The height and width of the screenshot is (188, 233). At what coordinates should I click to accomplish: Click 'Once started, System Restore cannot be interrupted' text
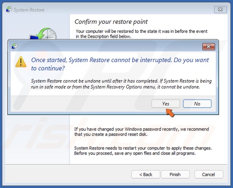[x=120, y=64]
